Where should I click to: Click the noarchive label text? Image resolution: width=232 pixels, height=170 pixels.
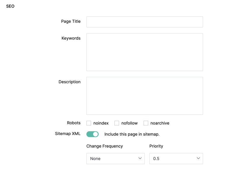160,123
